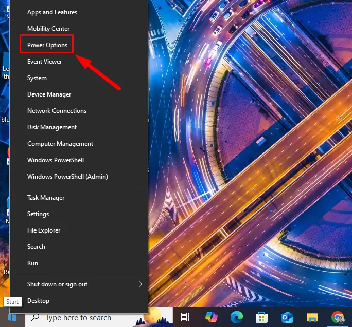The image size is (352, 327).
Task: Launch Copilot from the taskbar
Action: pos(211,317)
